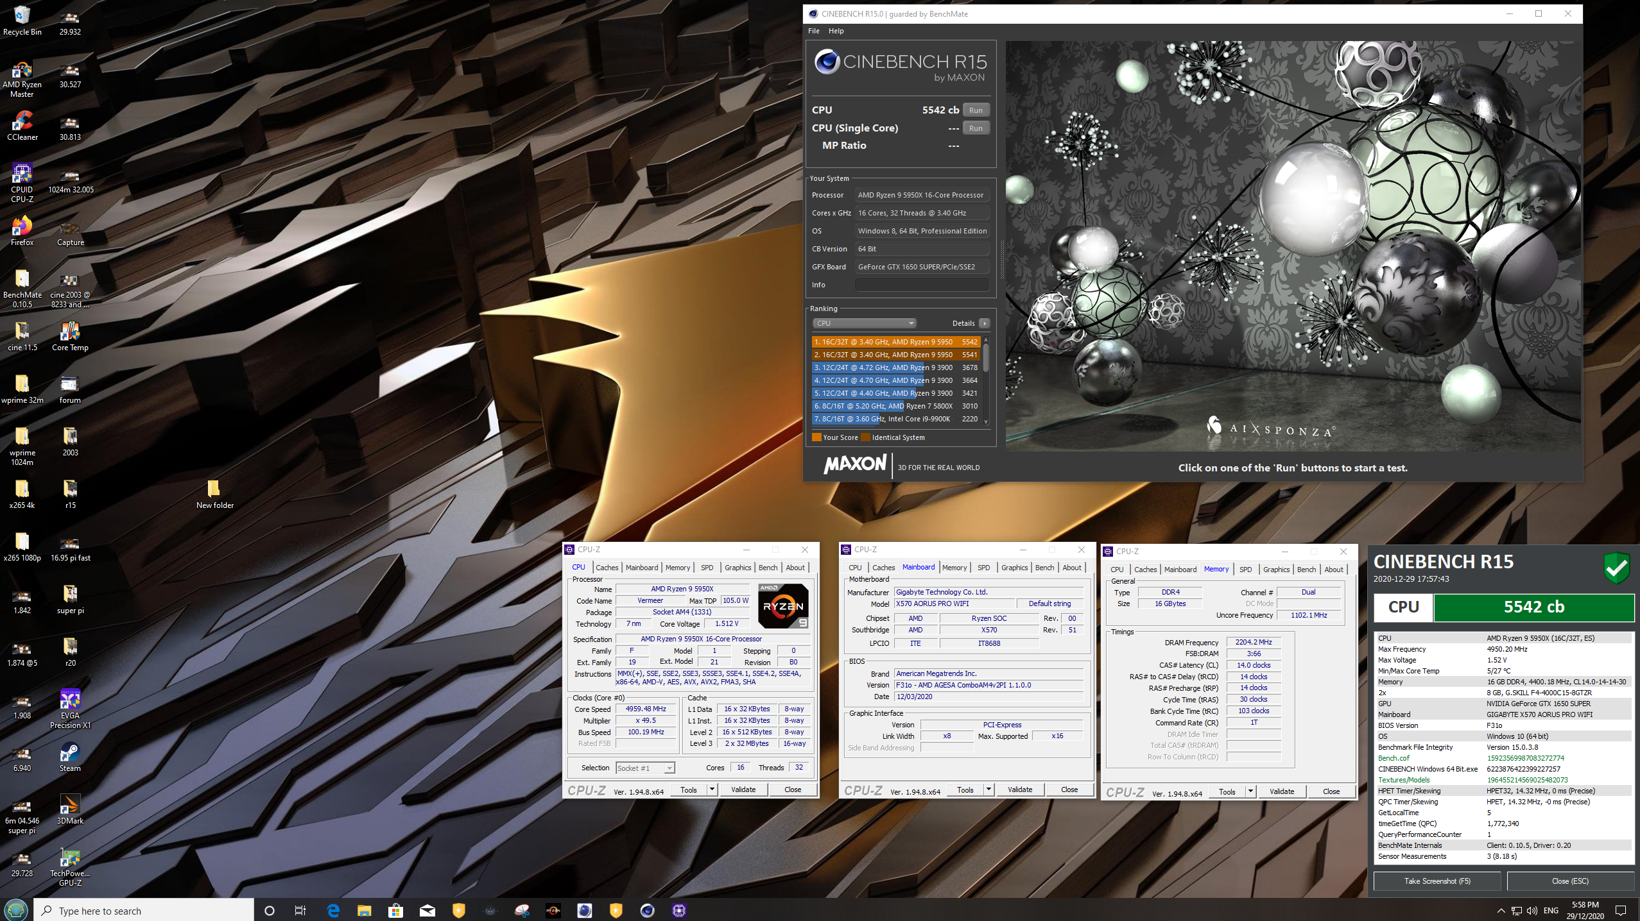Image resolution: width=1640 pixels, height=921 pixels.
Task: Select the wprime 32m folder icon
Action: 22,389
